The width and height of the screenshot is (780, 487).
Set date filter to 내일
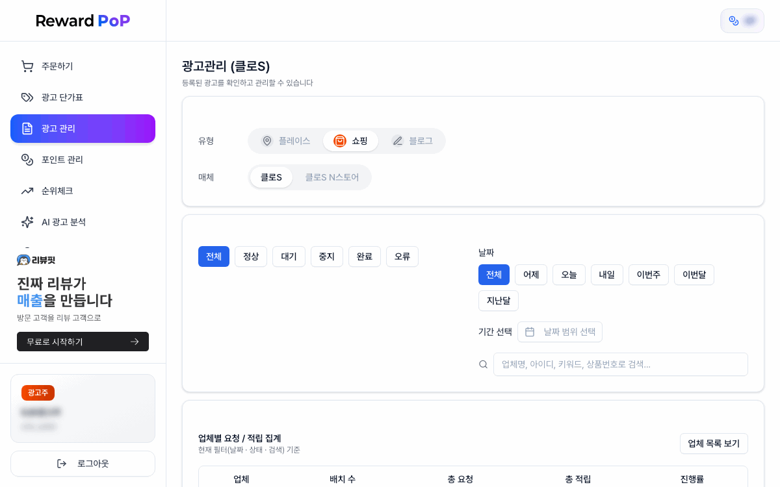point(607,275)
